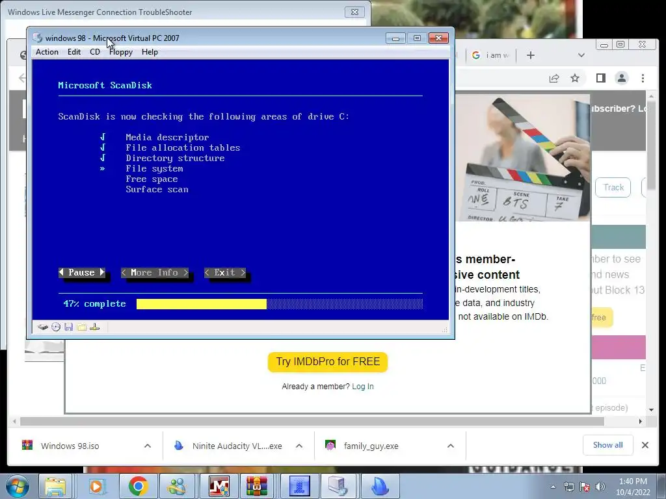Image resolution: width=666 pixels, height=499 pixels.
Task: Click the hard disk status icon in Virtual PC
Action: [x=42, y=327]
